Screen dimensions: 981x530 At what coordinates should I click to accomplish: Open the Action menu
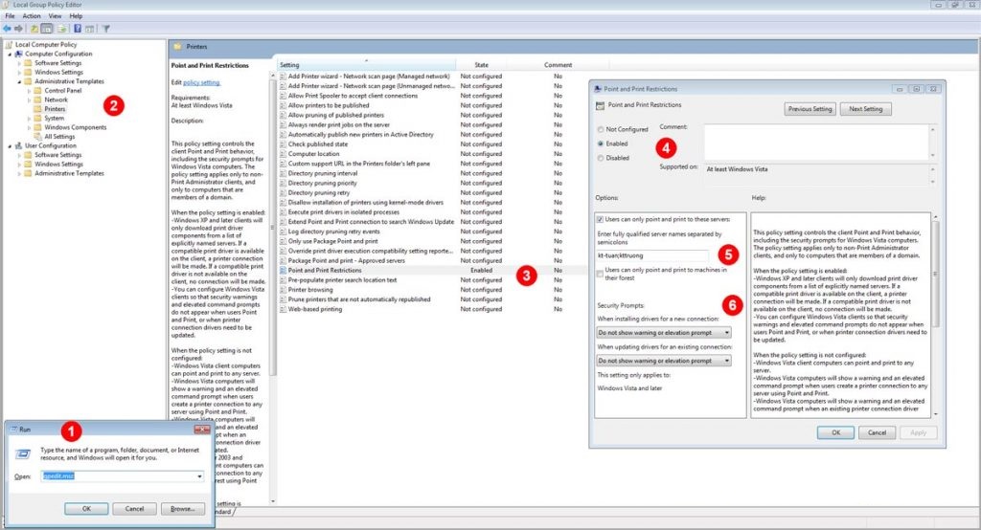click(x=32, y=16)
